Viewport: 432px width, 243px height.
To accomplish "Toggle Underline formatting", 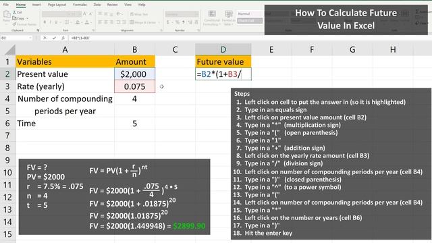I will pos(56,22).
